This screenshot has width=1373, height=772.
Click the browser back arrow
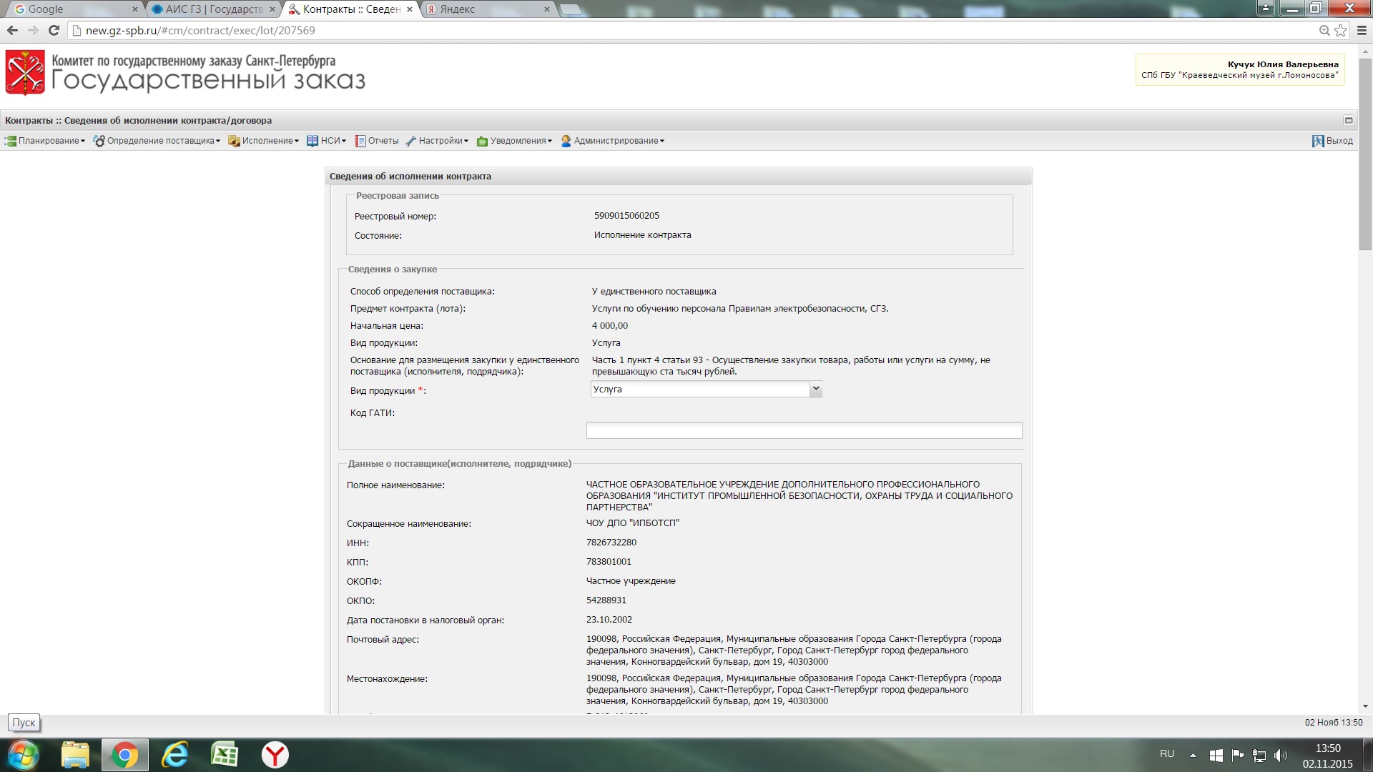[12, 30]
